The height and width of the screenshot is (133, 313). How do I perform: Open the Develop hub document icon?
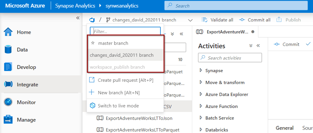8,67
